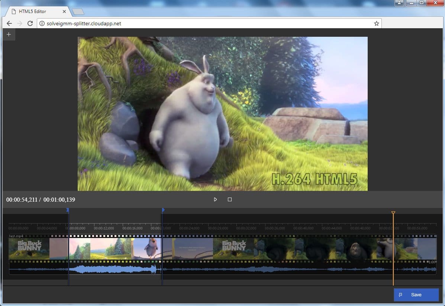The width and height of the screenshot is (445, 306).
Task: Add a new media file via plus icon
Action: click(9, 34)
